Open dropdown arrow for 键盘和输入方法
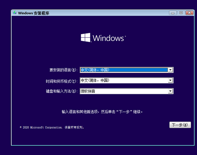 point(170,91)
